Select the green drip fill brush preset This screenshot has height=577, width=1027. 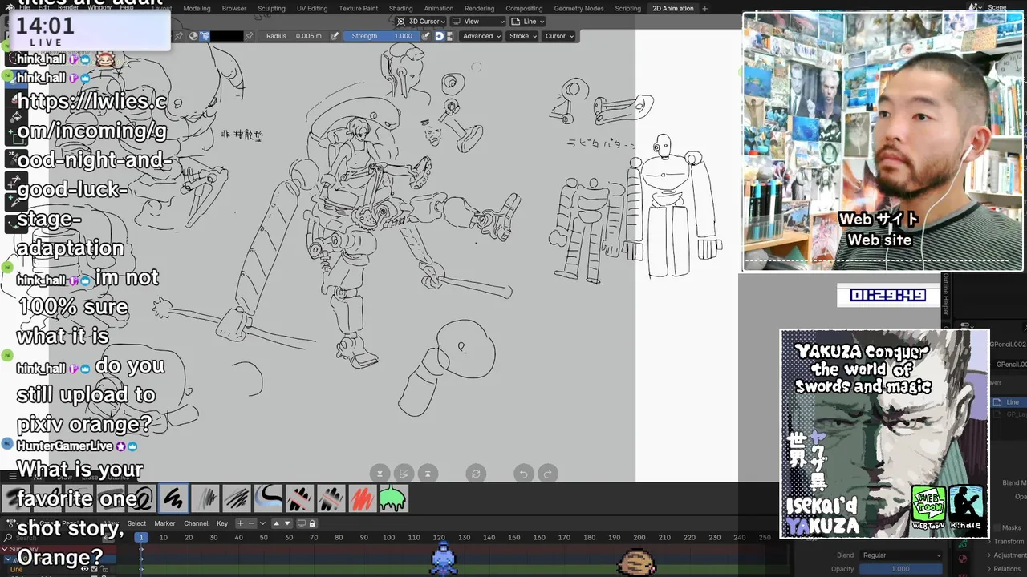point(393,498)
